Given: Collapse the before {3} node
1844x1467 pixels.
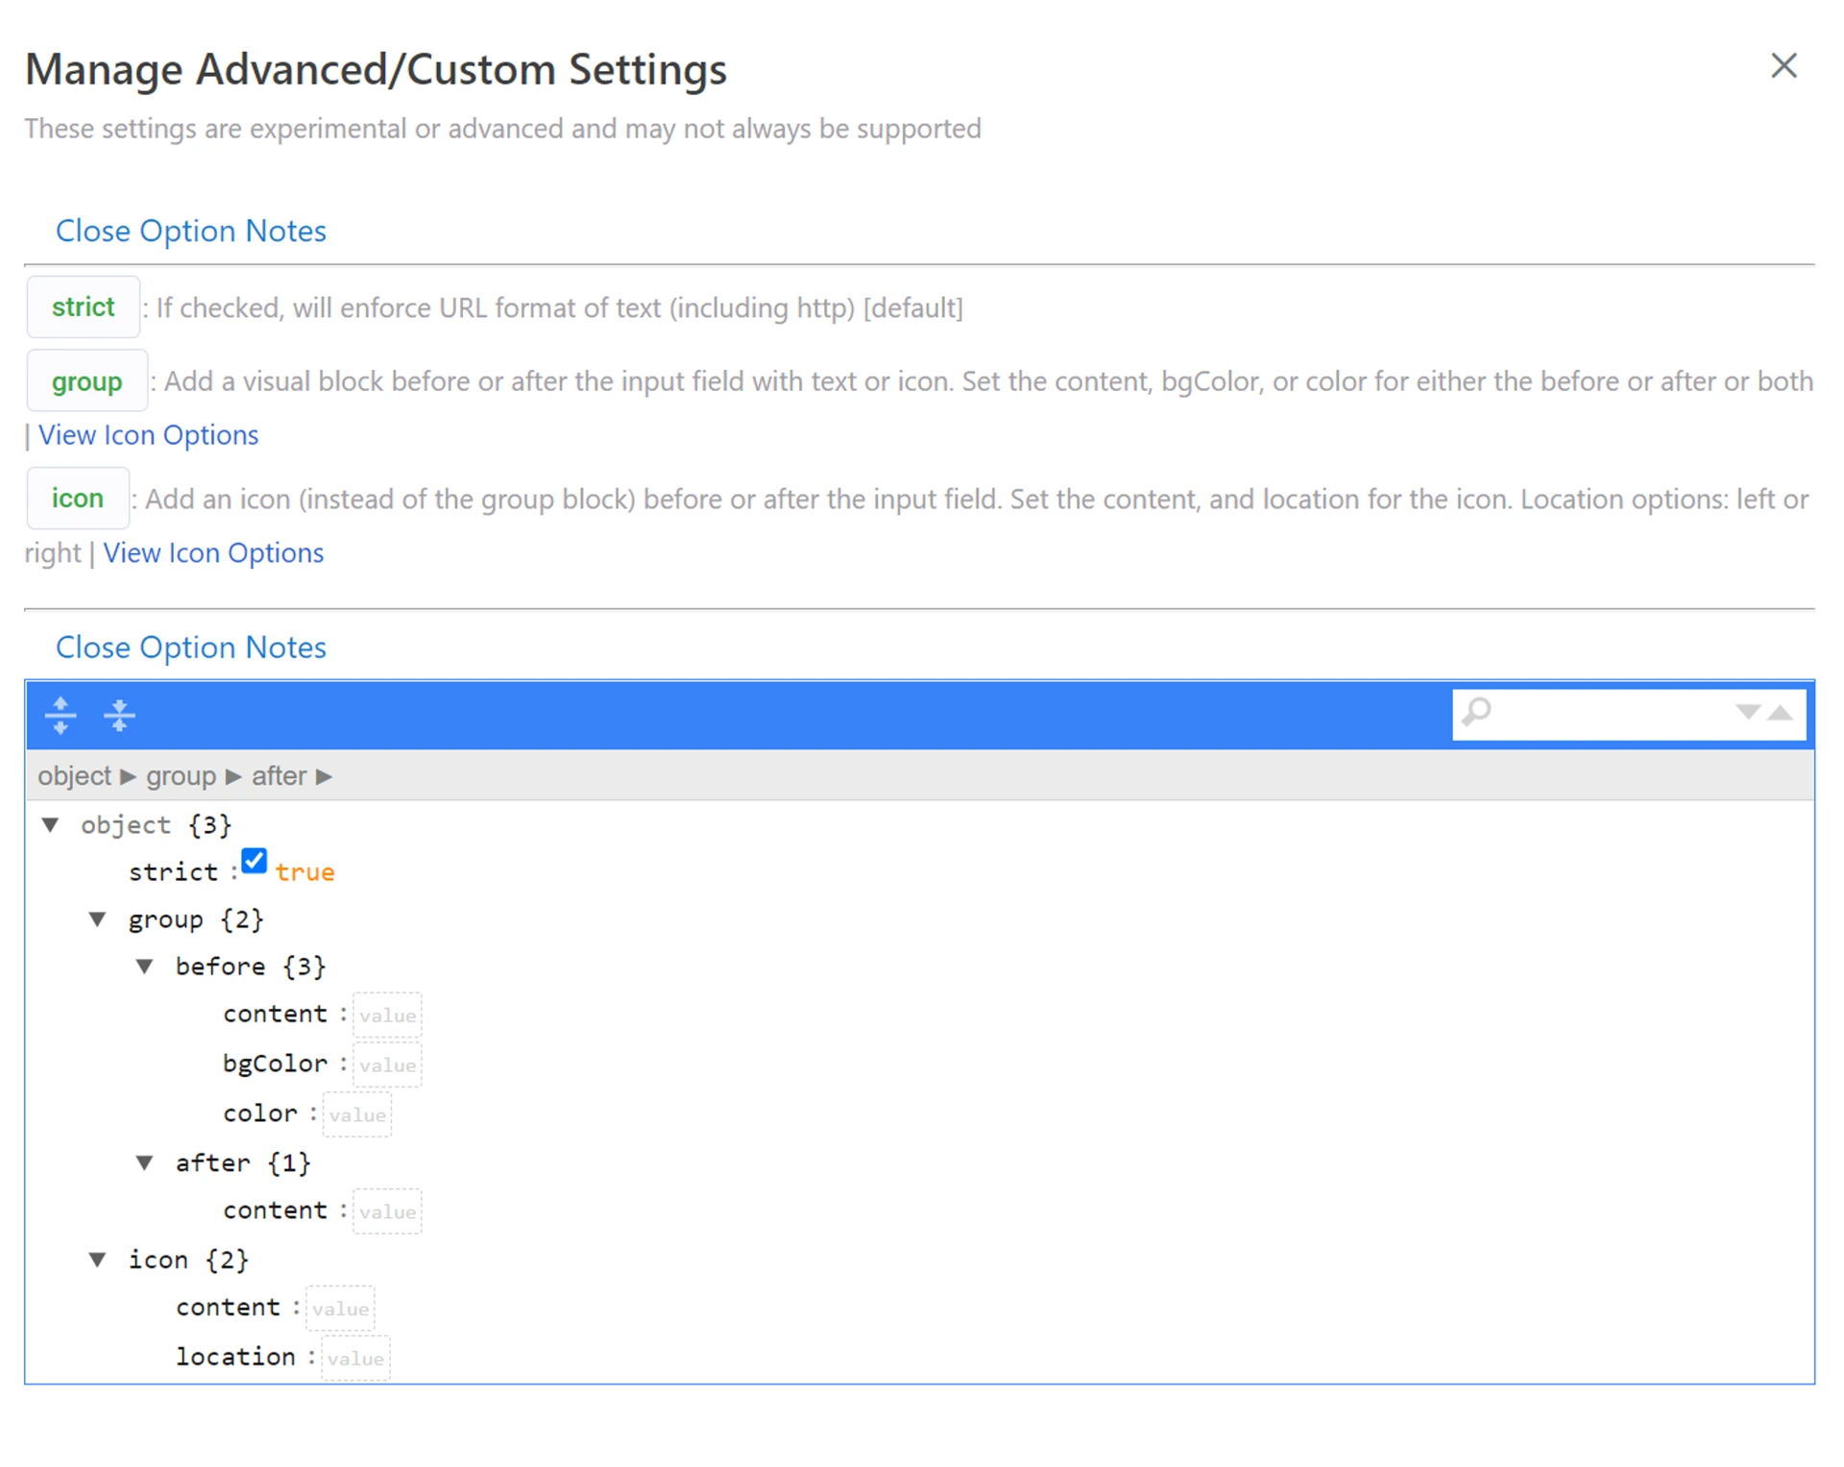Looking at the screenshot, I should click(145, 966).
